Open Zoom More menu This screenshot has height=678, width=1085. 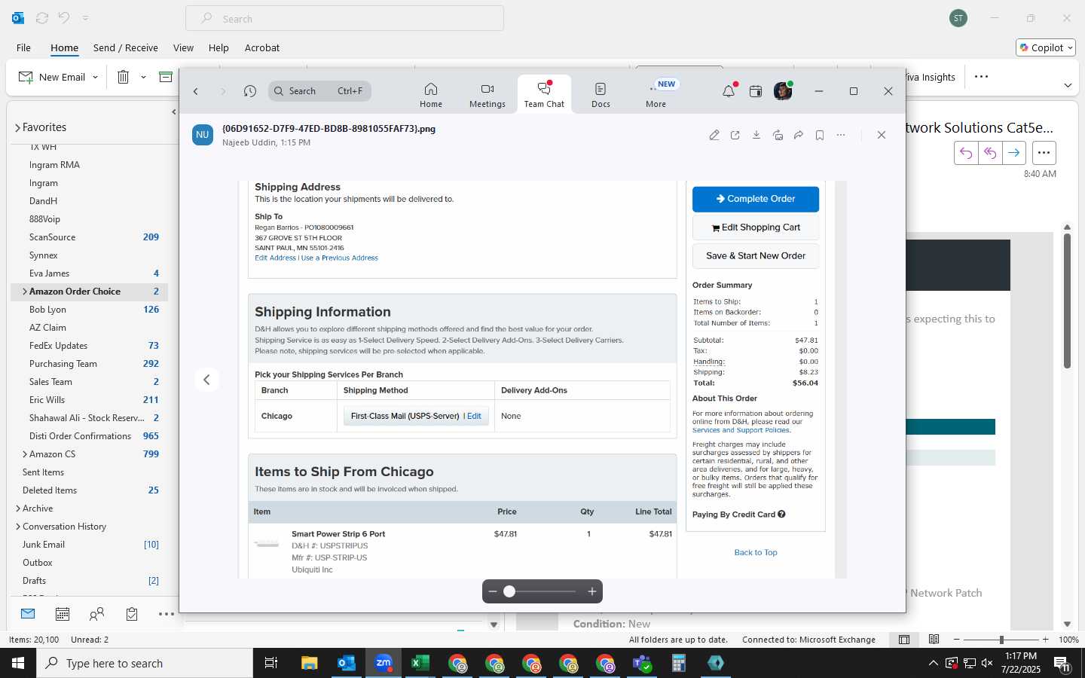pyautogui.click(x=656, y=95)
